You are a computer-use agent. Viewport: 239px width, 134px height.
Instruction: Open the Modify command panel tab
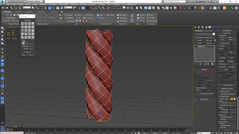click(x=199, y=27)
